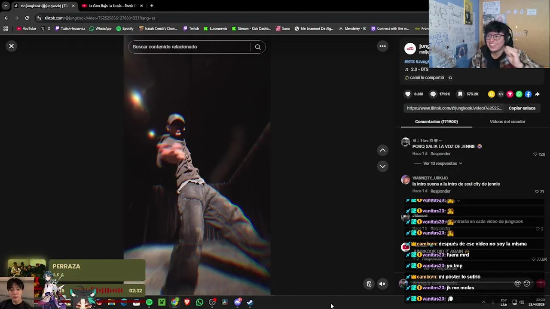This screenshot has width=550, height=309.
Task: Click the auto-scroll icon beside the mute button
Action: tap(369, 284)
